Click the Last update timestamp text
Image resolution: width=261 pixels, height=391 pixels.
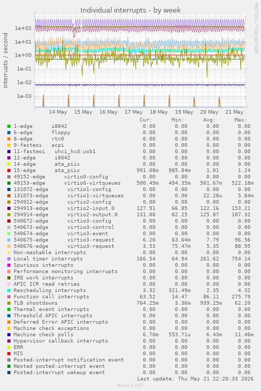195,379
